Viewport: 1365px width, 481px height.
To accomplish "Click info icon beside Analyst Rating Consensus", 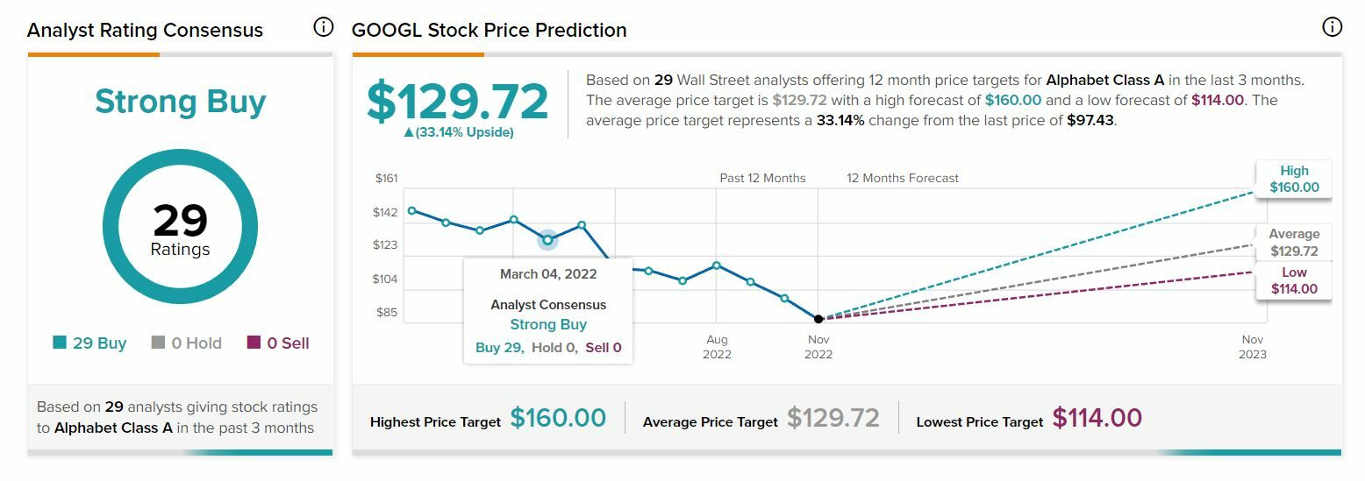I will point(323,28).
